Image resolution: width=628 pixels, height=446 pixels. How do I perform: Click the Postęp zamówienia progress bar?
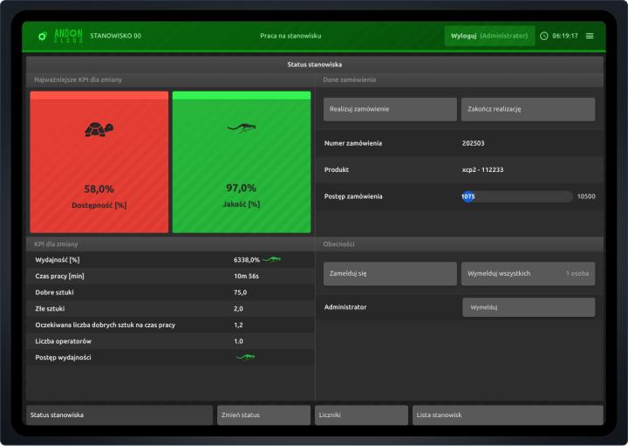pyautogui.click(x=516, y=196)
